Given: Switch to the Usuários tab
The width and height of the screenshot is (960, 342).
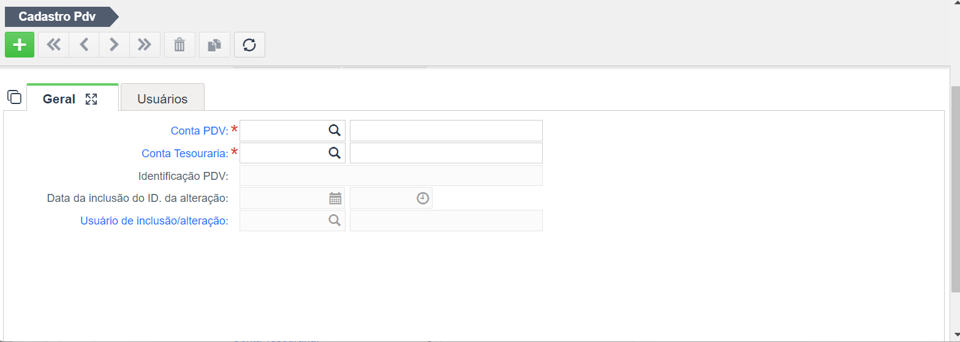Looking at the screenshot, I should (162, 99).
